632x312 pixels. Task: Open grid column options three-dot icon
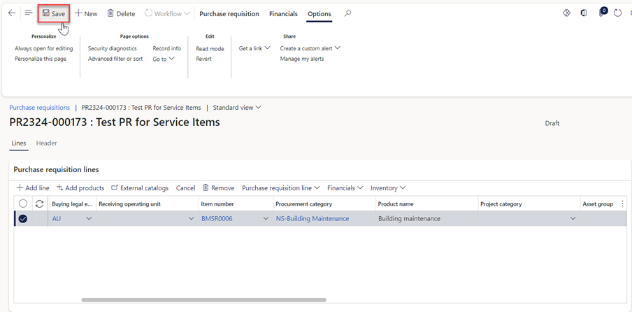coord(624,204)
